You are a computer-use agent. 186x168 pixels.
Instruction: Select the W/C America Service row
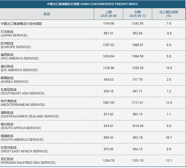pos(93,57)
